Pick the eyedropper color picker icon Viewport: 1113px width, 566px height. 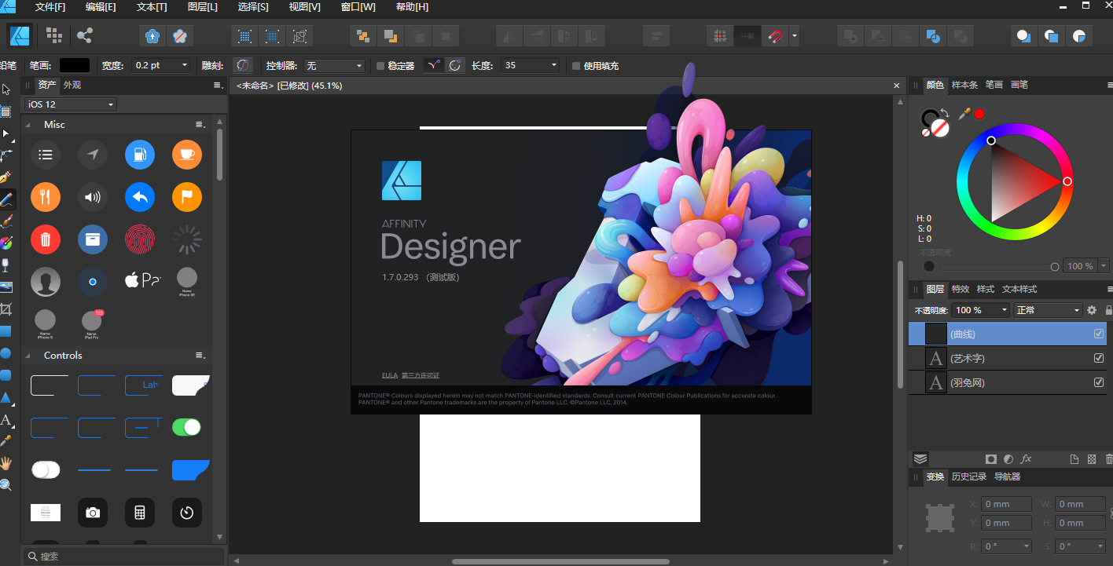tap(964, 114)
